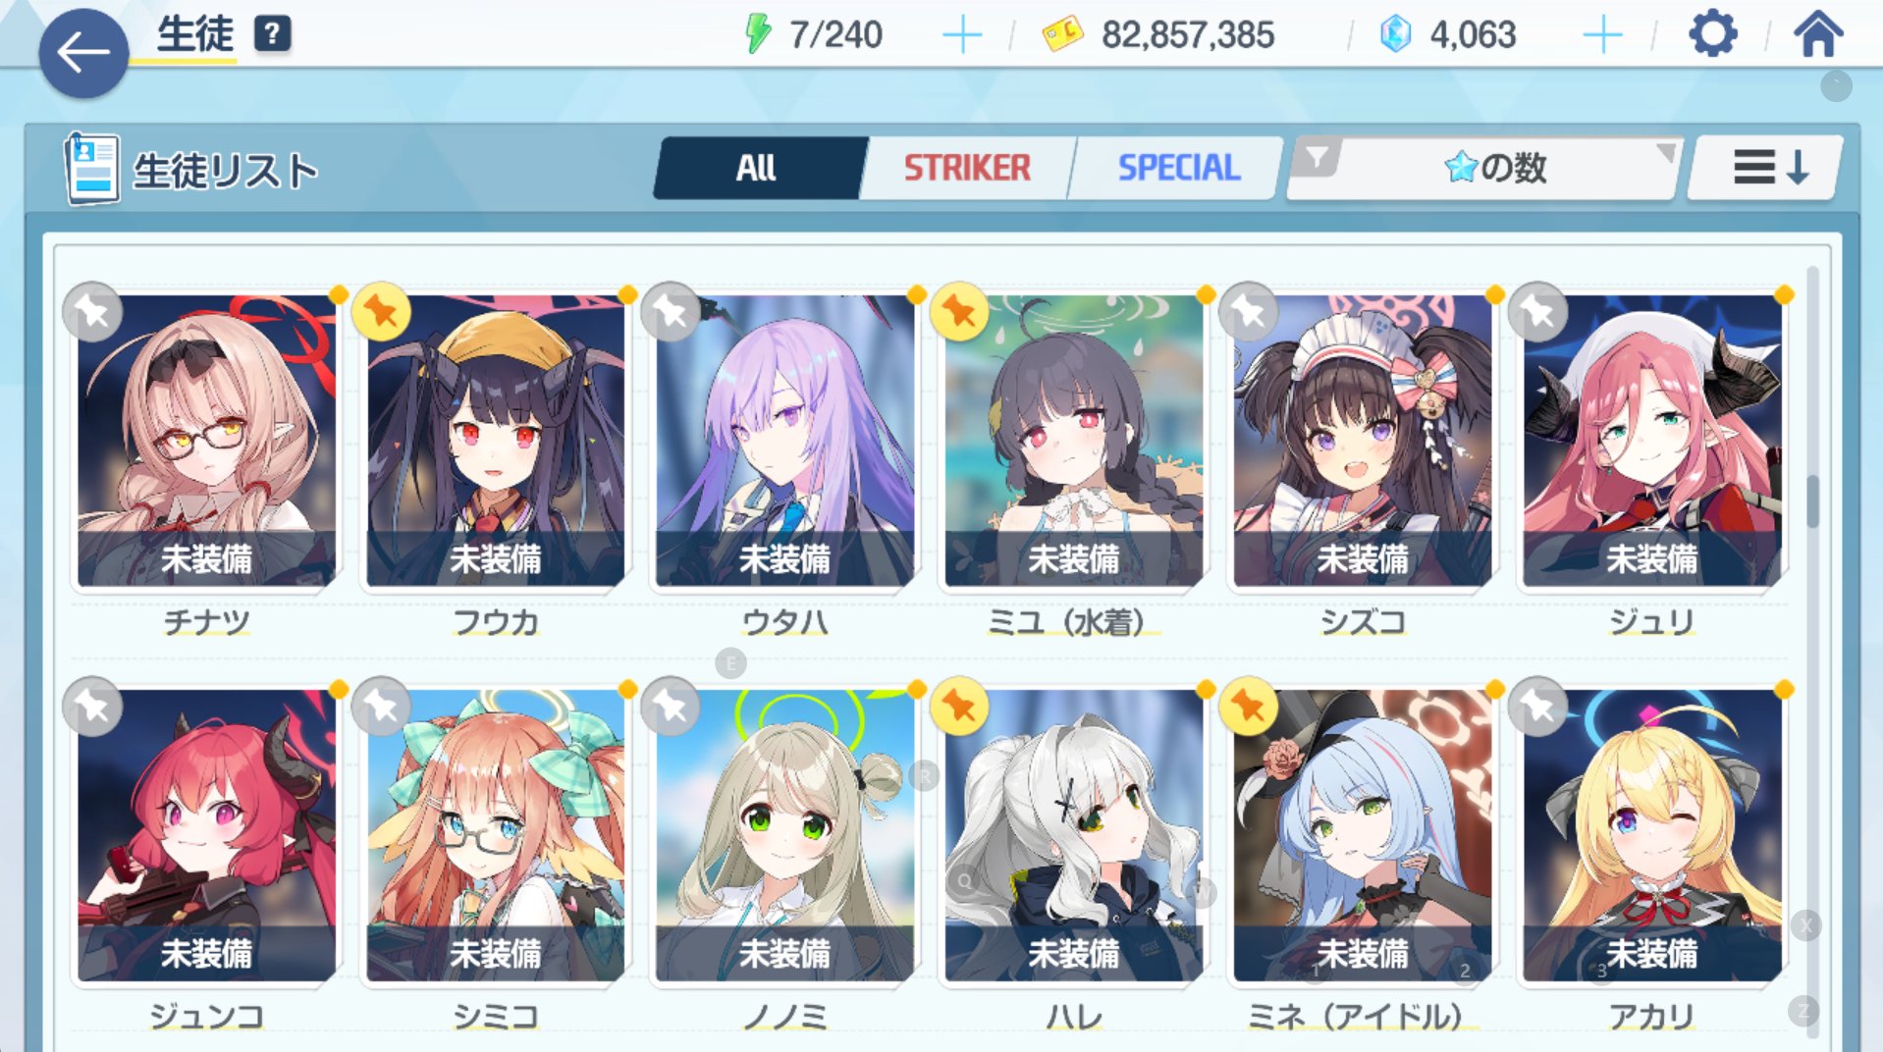
Task: Go back using the arrow button
Action: tap(83, 53)
